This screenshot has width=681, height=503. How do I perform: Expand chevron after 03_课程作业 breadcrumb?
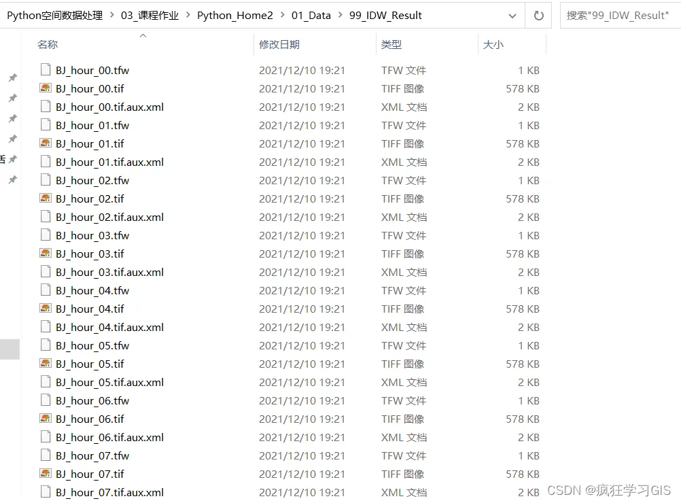coord(188,15)
